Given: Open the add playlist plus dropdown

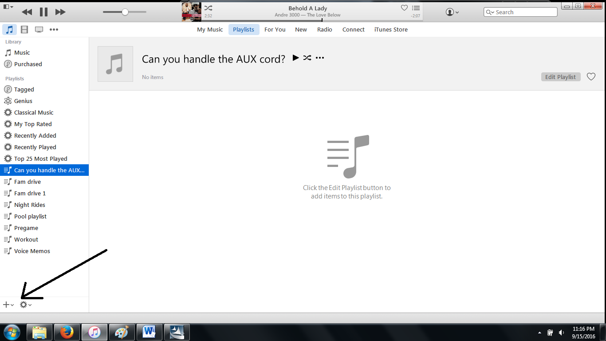Looking at the screenshot, I should 8,305.
